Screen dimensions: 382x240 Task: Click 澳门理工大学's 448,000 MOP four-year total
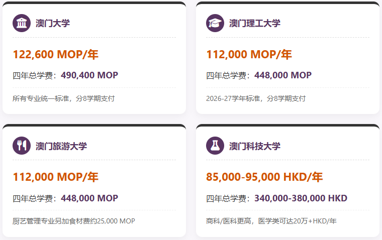(x=283, y=75)
